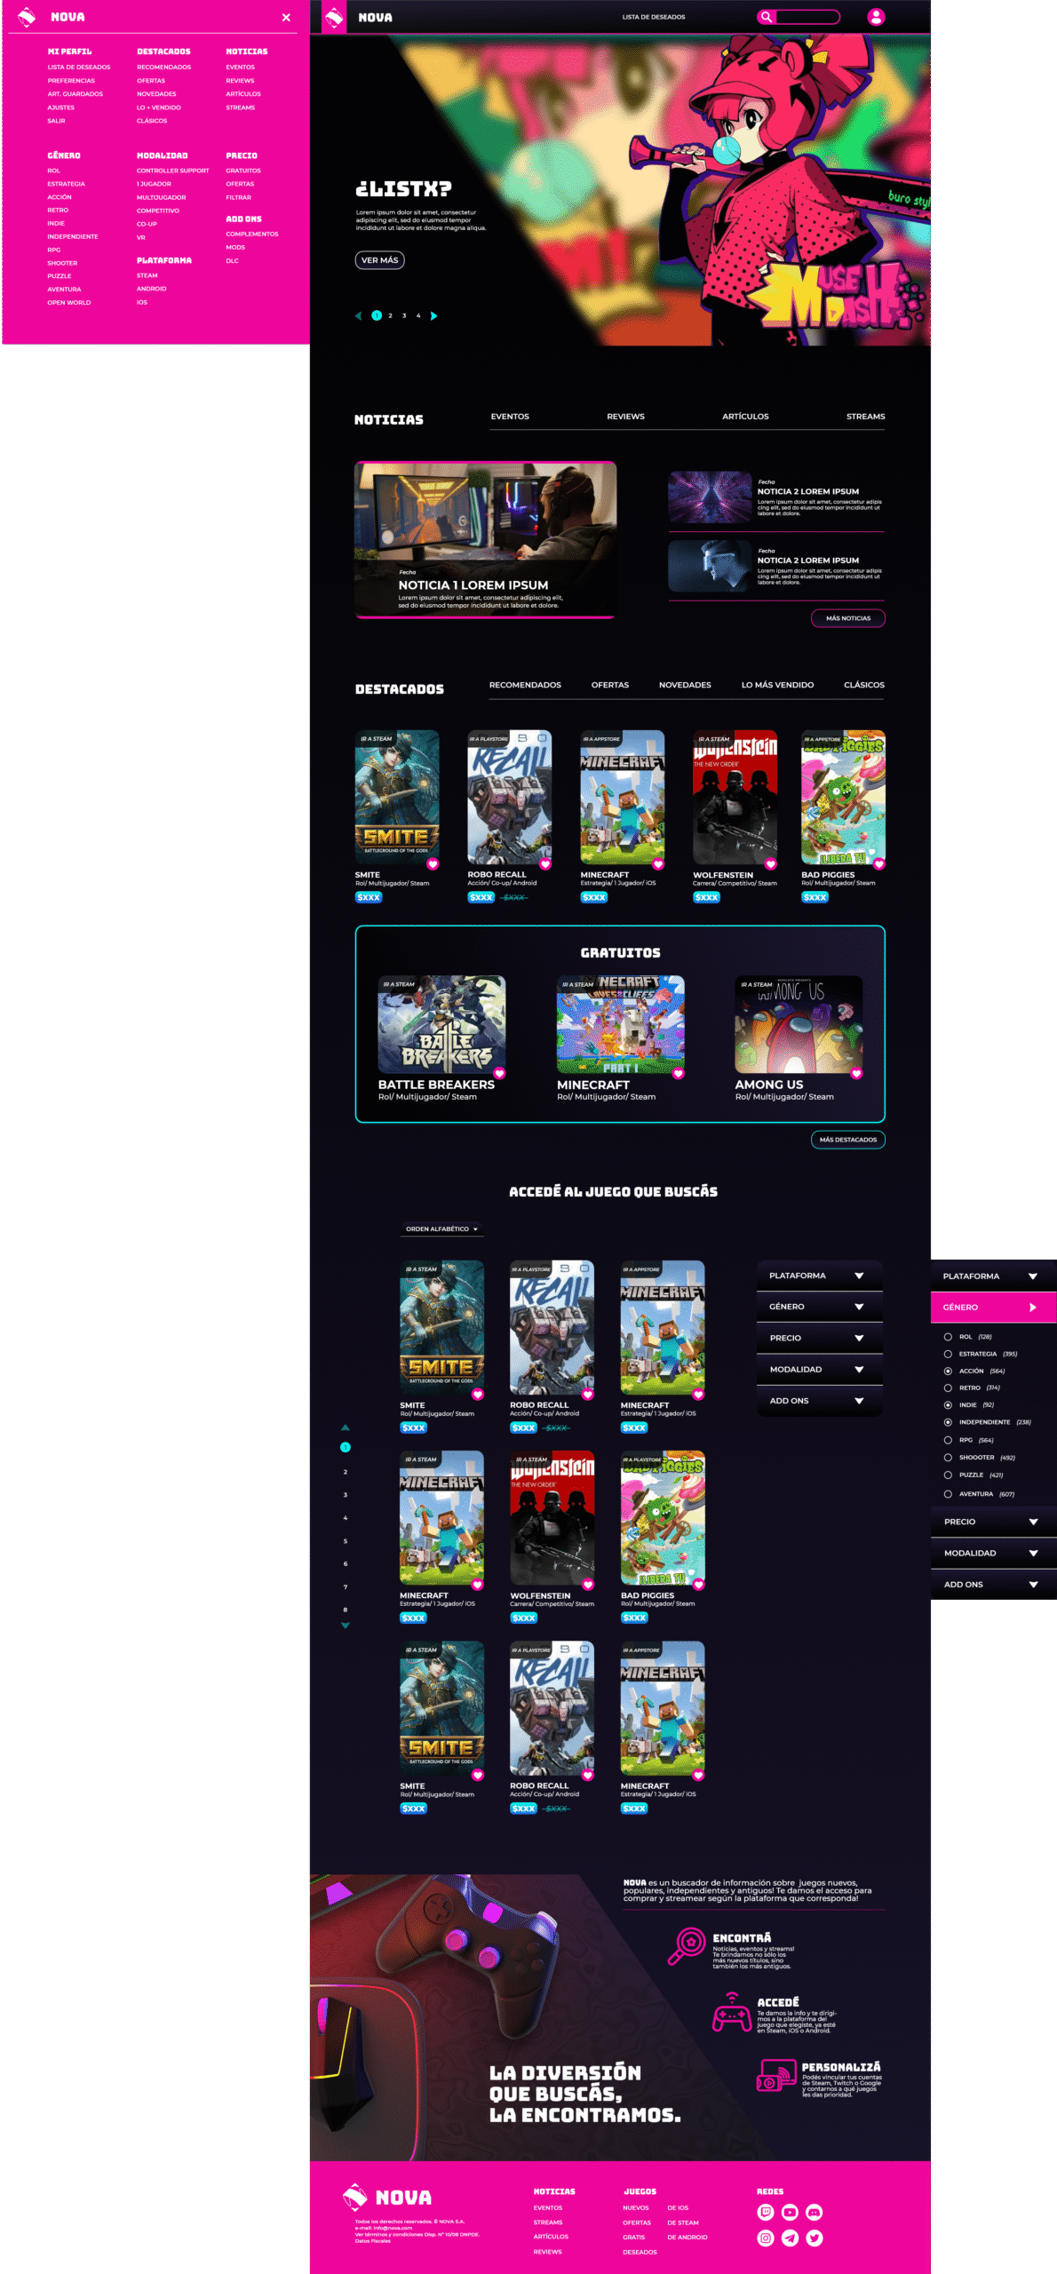The width and height of the screenshot is (1057, 2274).
Task: Click the MÁS NOTICIAS button
Action: tap(847, 618)
